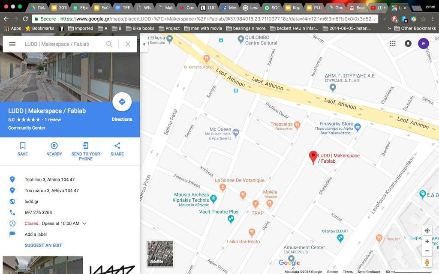Click the LUDD Makerspace red map pin

313,157
